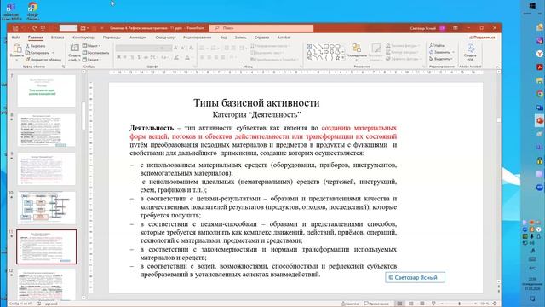
Task: Open the Clipboard group dialog launcher
Action: tap(63, 67)
